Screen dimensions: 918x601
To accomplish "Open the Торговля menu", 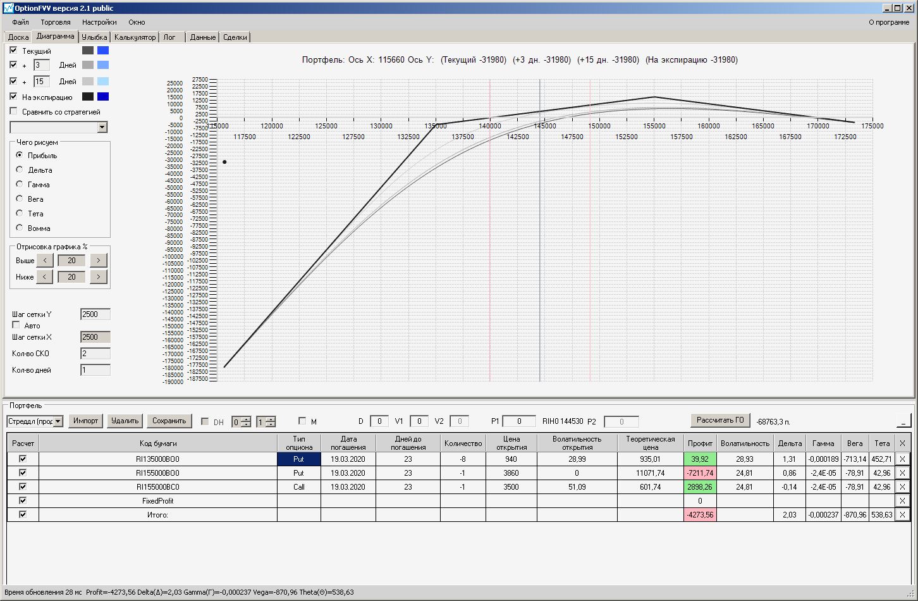I will click(56, 22).
